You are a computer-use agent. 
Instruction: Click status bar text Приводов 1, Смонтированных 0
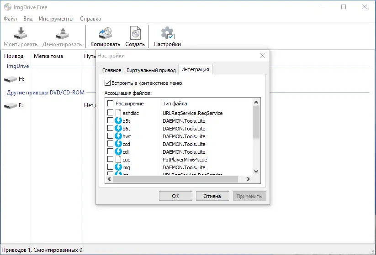tap(42, 250)
